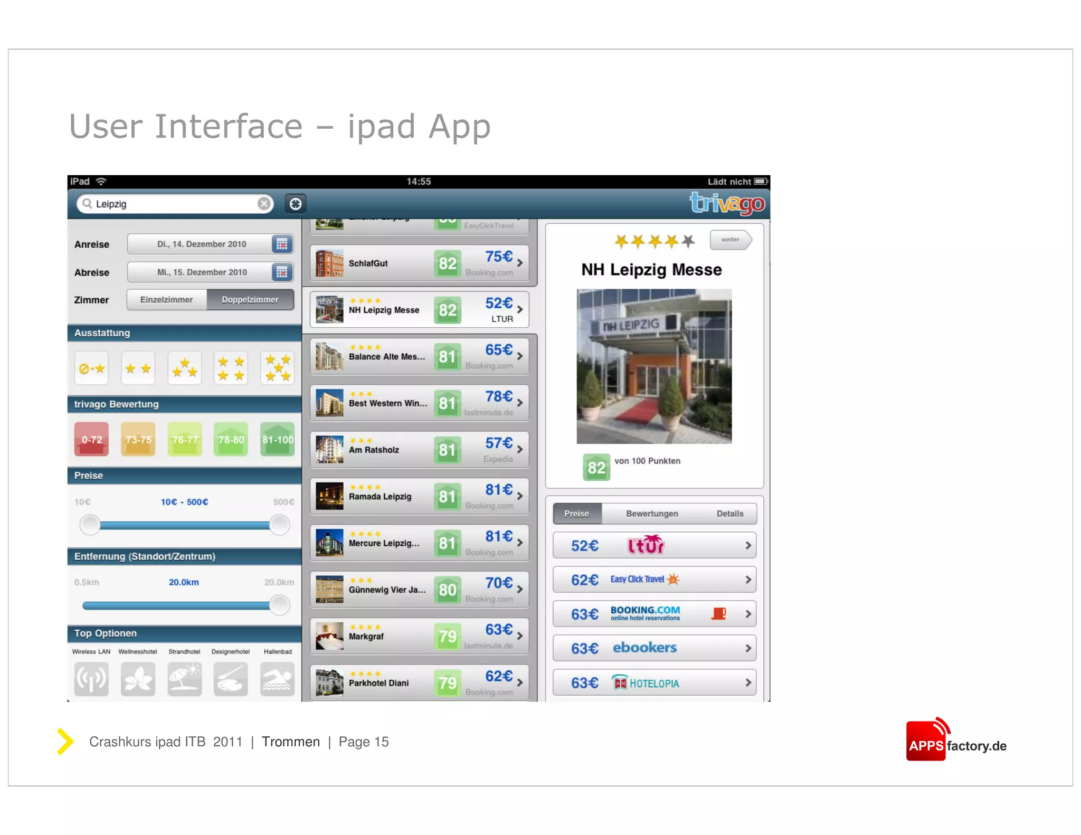Expand the Mercure Leipzig row chevron

click(520, 542)
